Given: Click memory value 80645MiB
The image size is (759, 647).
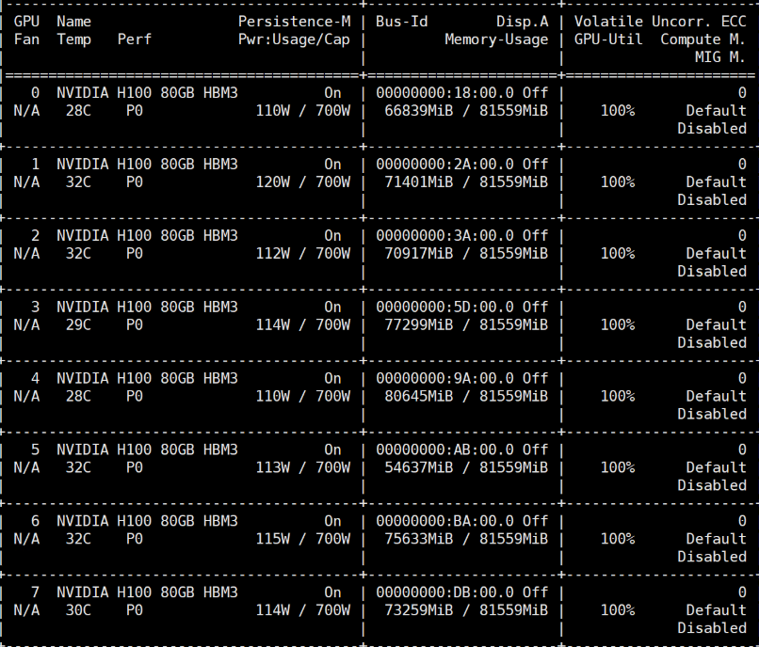Looking at the screenshot, I should coord(419,396).
